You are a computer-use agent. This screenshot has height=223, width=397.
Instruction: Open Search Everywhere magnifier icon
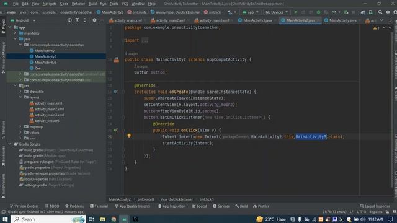380,12
